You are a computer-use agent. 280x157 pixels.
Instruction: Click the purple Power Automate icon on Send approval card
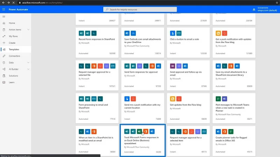coord(173,66)
